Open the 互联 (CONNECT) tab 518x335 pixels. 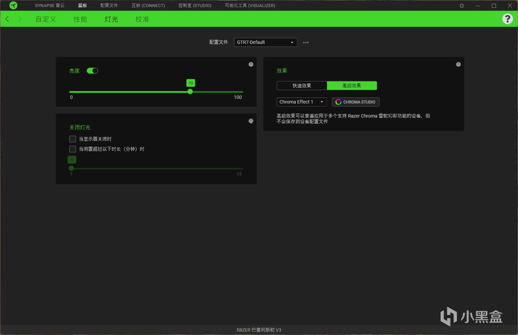148,6
